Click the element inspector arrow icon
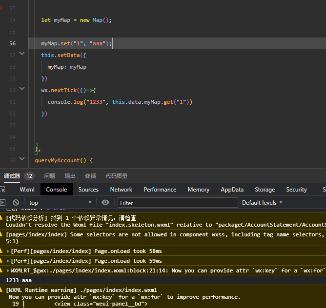The height and width of the screenshot is (308, 326). click(x=3, y=190)
